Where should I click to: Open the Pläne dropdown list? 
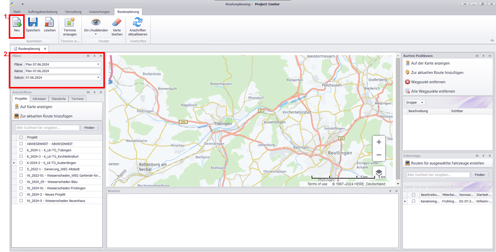[x=98, y=65]
